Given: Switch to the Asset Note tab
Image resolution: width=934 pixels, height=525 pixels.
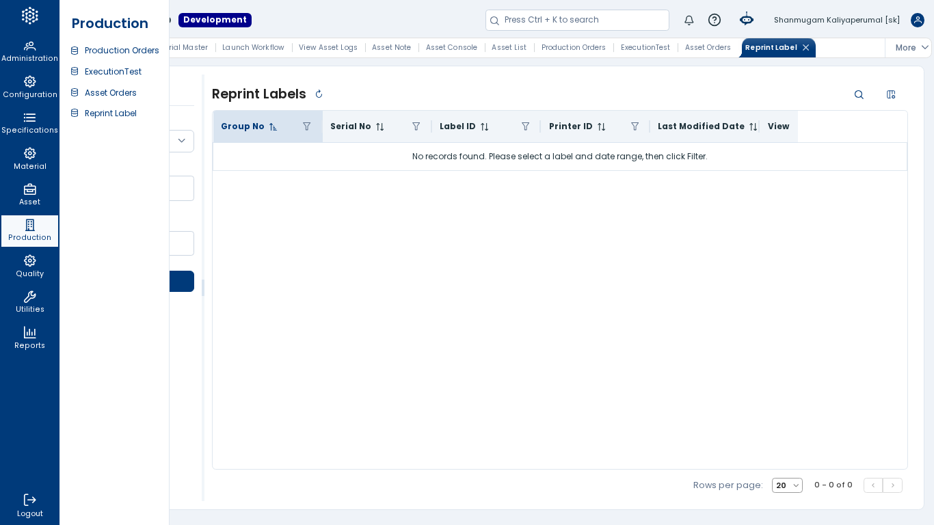Looking at the screenshot, I should click(x=391, y=48).
